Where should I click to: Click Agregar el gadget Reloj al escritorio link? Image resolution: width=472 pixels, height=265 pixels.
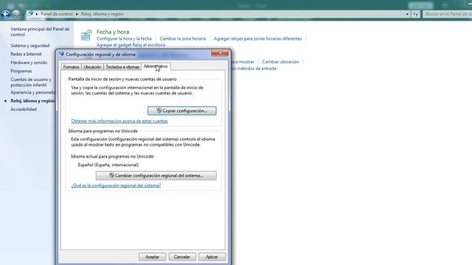coord(131,45)
